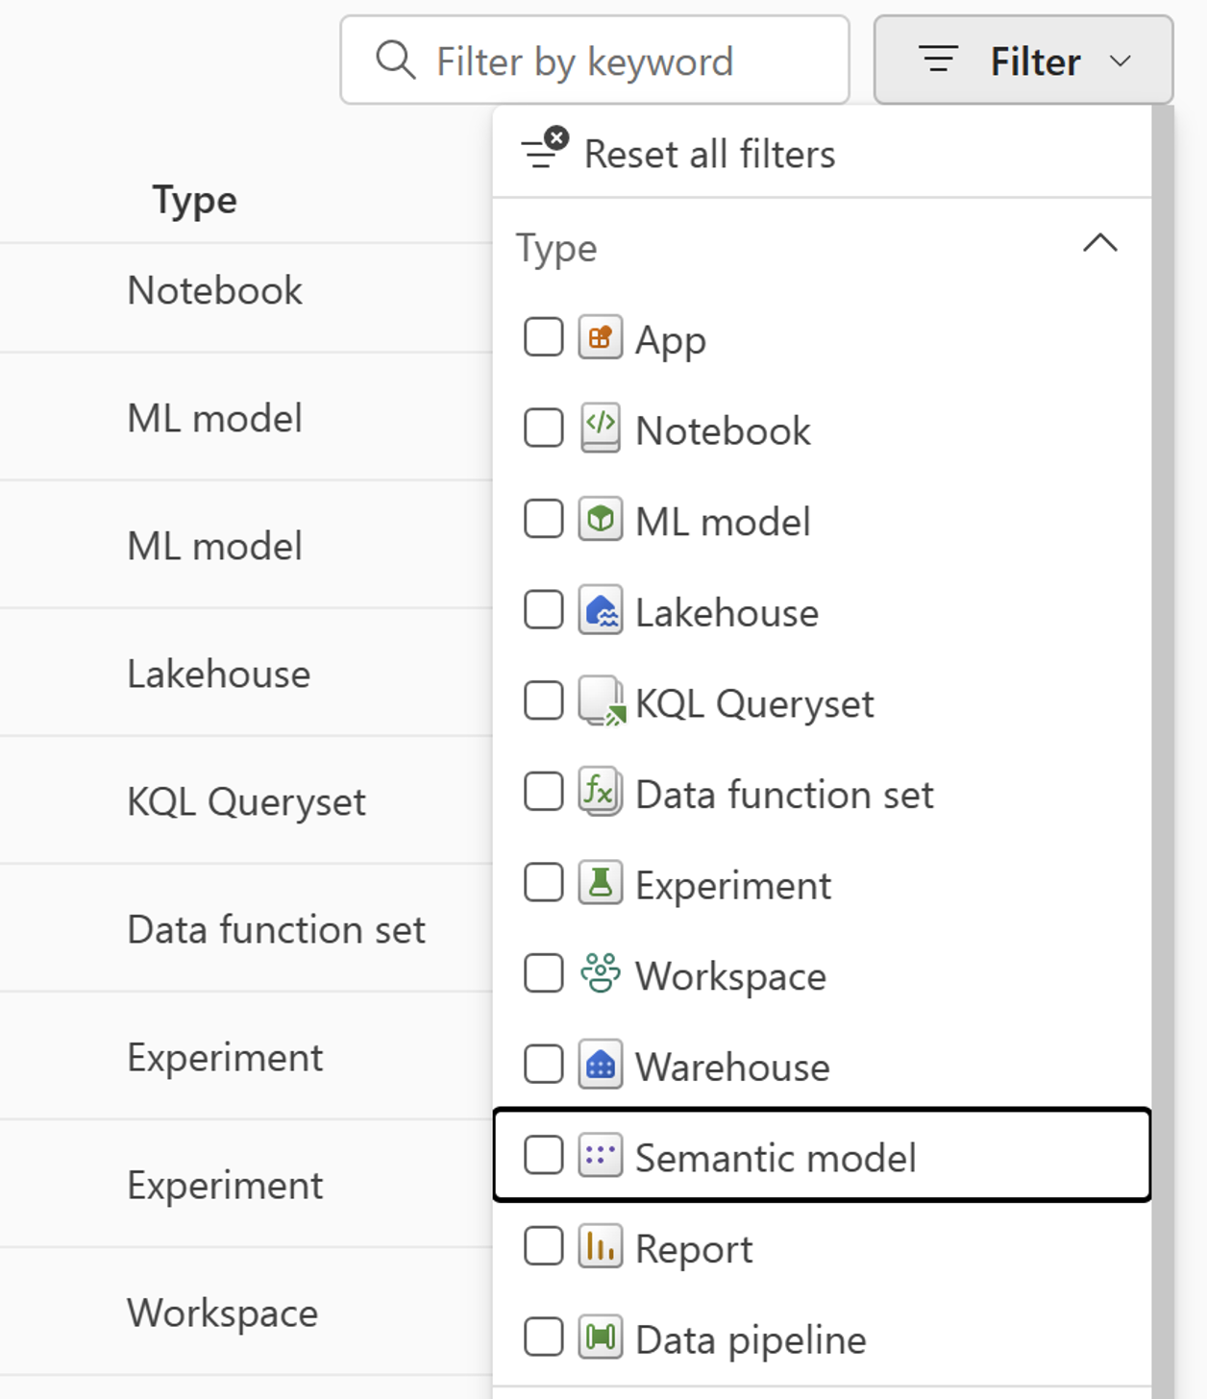Viewport: 1207px width, 1399px height.
Task: Click the Workspace people icon
Action: pos(601,973)
